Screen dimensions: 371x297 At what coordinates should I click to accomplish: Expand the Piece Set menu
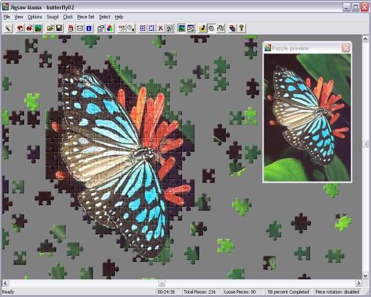click(86, 17)
